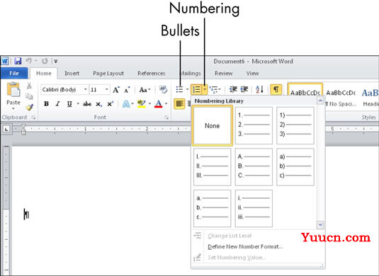Open the underline style dropdown arrow
This screenshot has height=276, width=379.
(x=78, y=104)
